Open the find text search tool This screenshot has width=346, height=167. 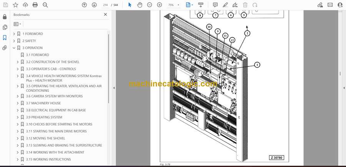click(x=45, y=5)
